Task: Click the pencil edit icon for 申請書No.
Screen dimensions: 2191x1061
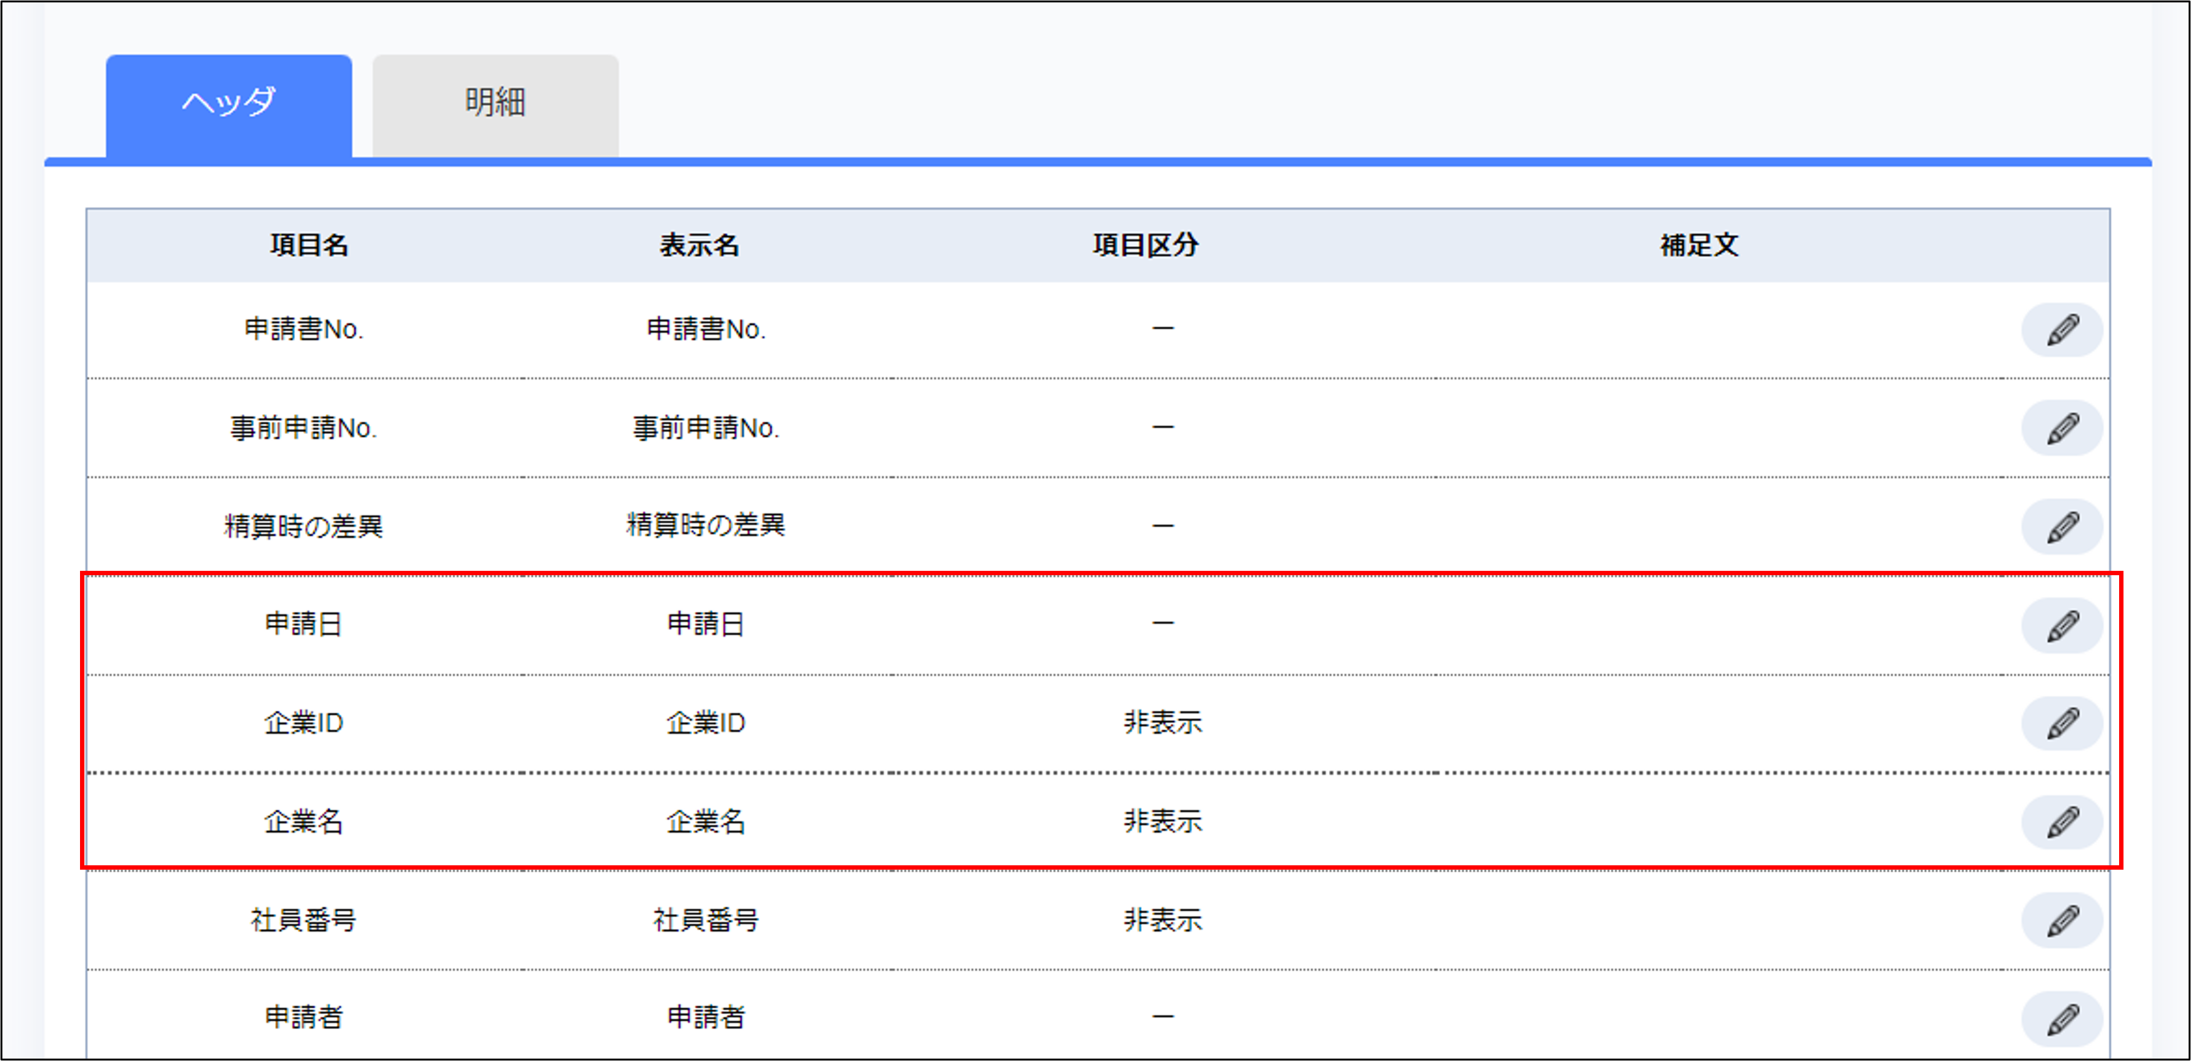Action: 2061,329
